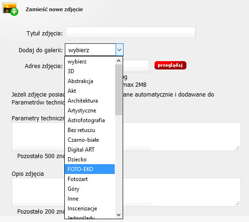Click the dropdown list scroll up arrow

click(118, 61)
